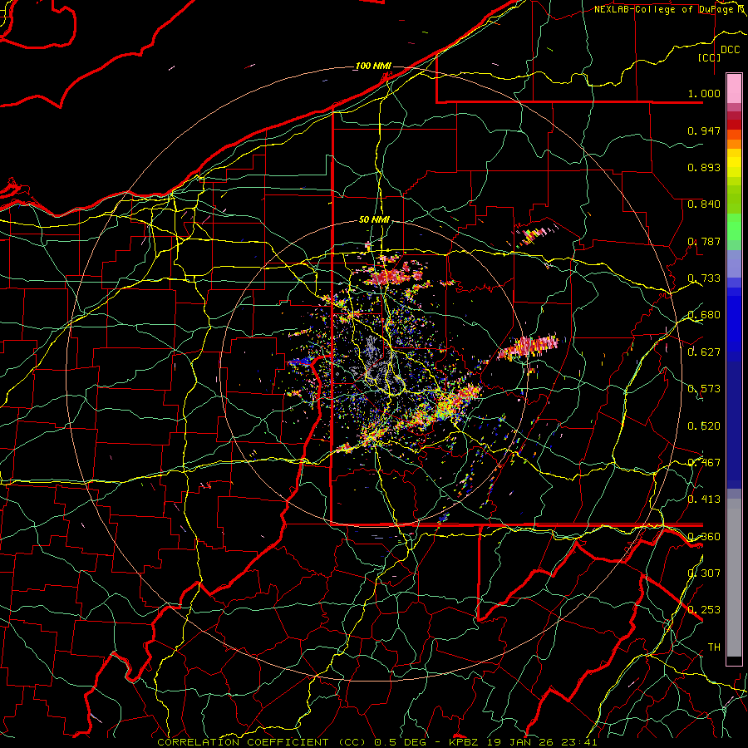Click the pink echo band east of radar
The image size is (748, 748).
(529, 347)
